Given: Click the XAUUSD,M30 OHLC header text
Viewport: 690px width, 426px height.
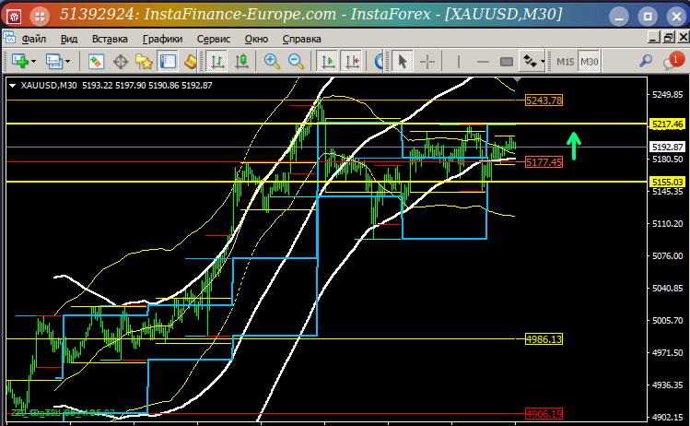Looking at the screenshot, I should (x=117, y=86).
